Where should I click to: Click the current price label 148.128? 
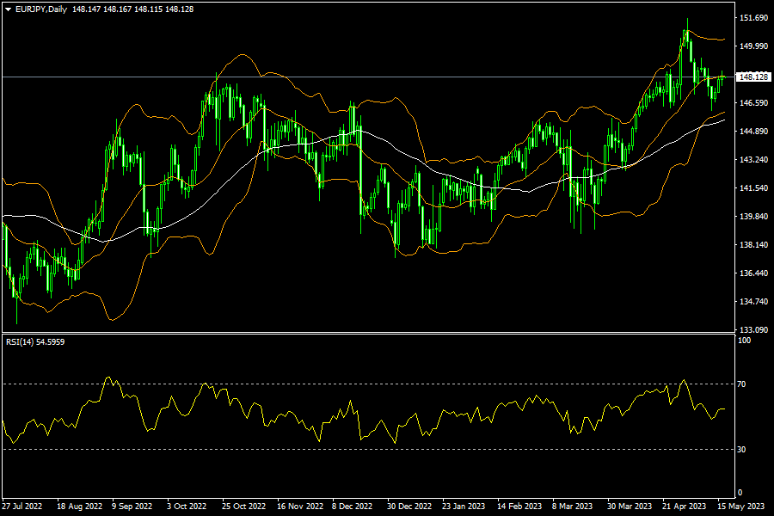coord(753,77)
